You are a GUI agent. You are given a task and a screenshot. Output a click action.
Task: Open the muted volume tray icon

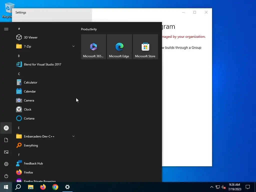223,187
